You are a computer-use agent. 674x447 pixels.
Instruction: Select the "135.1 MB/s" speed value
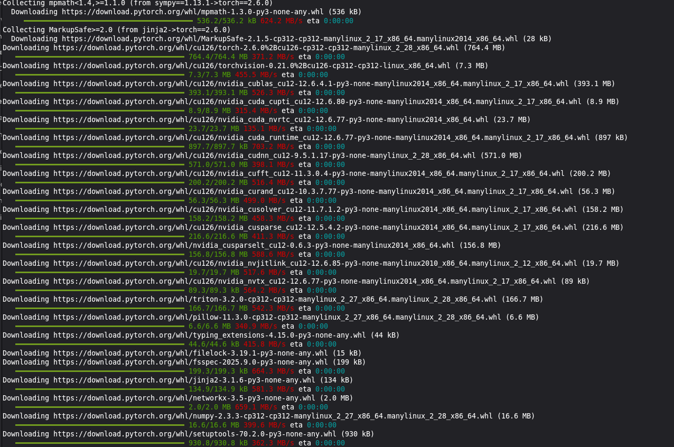(x=265, y=128)
